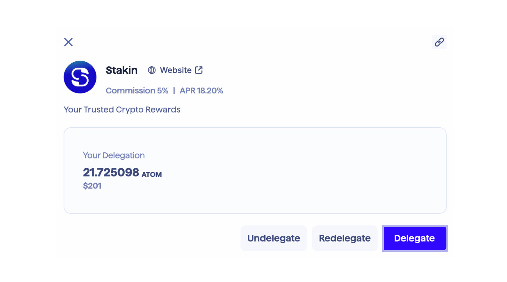The width and height of the screenshot is (507, 282).
Task: Copy the validator share link icon
Action: point(439,42)
